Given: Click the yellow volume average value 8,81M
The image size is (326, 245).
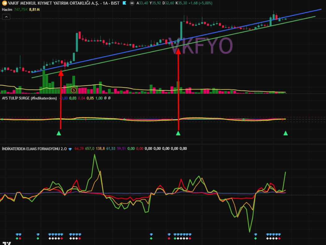Looking at the screenshot, I should click(x=35, y=10).
